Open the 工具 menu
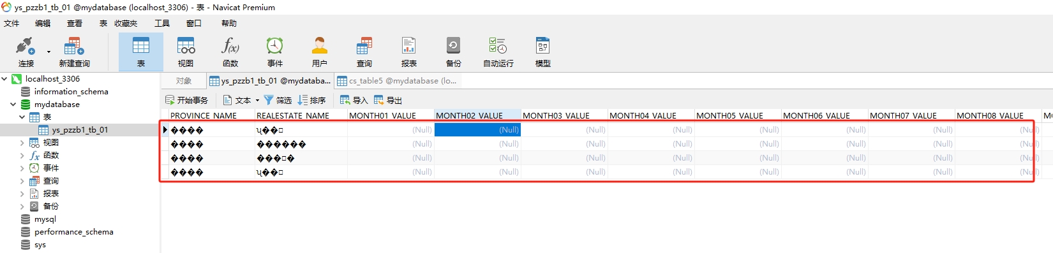The image size is (1053, 253). click(x=162, y=24)
